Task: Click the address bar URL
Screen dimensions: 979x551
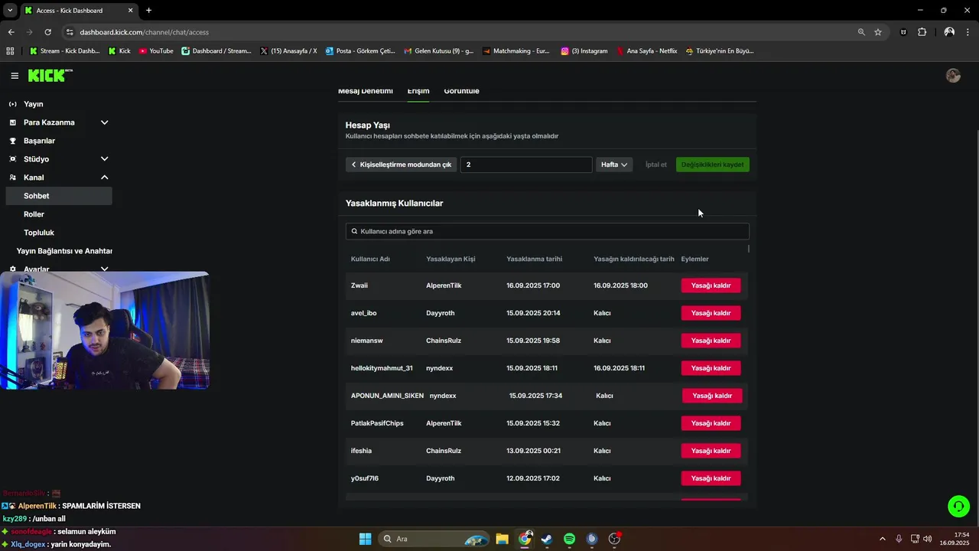Action: (x=144, y=32)
